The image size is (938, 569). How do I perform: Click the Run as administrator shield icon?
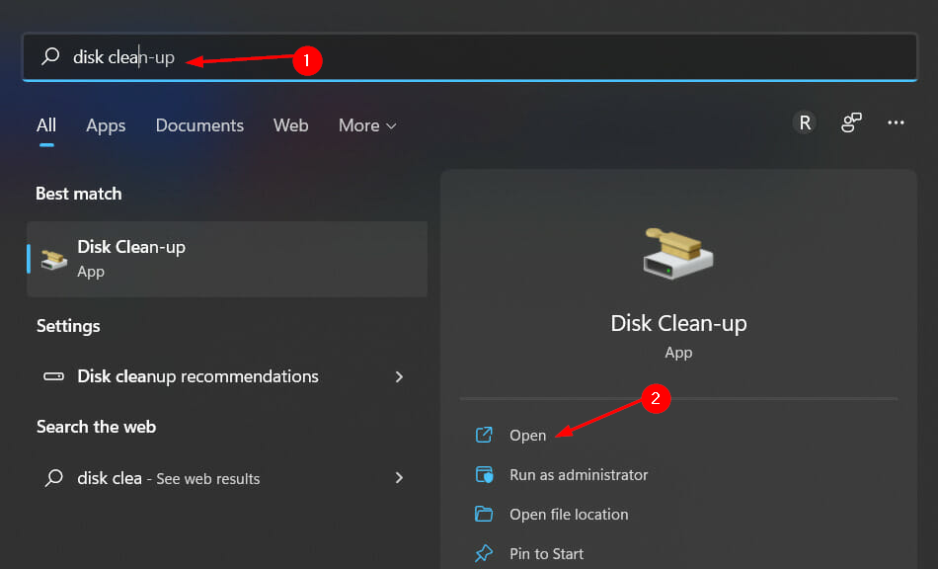click(484, 474)
